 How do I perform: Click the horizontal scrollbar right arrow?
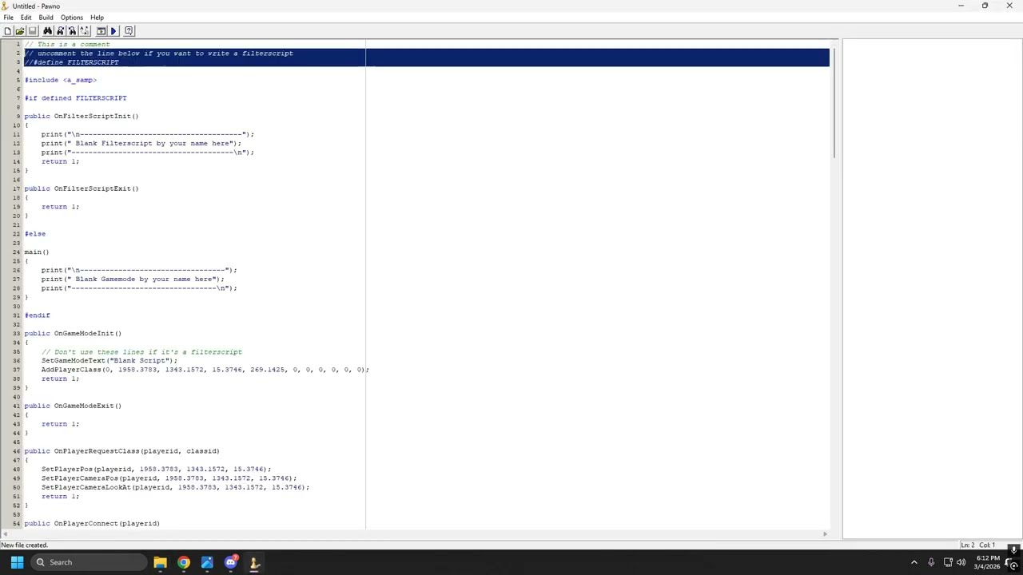pos(825,533)
